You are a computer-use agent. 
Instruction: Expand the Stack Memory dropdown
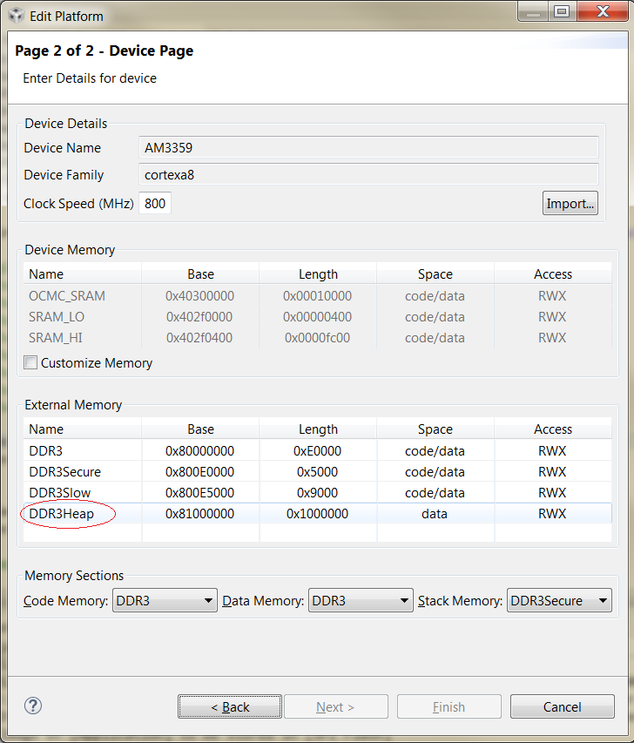pos(559,600)
